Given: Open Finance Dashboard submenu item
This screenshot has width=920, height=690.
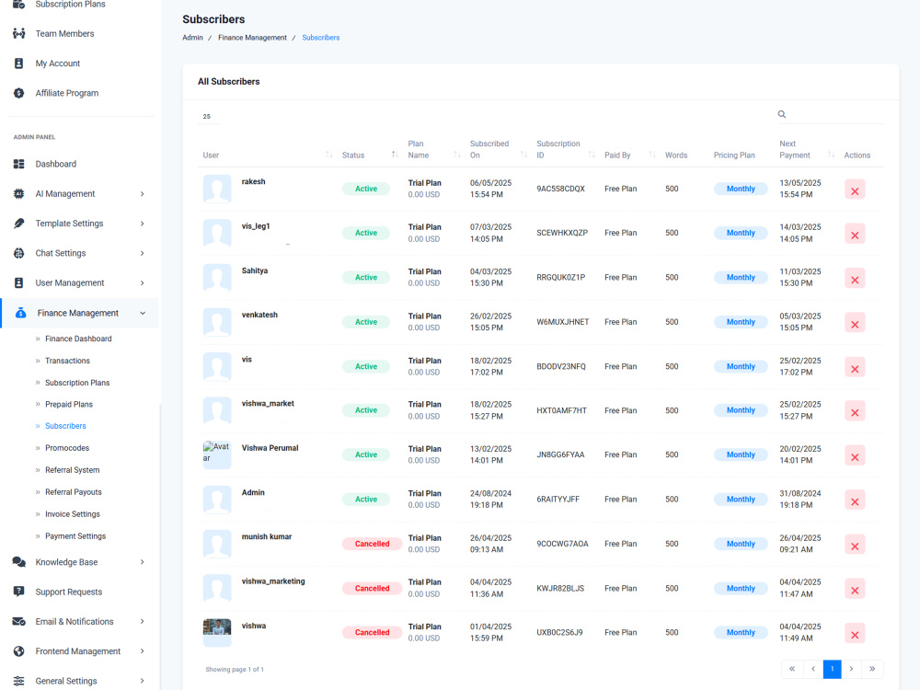Looking at the screenshot, I should click(x=78, y=339).
